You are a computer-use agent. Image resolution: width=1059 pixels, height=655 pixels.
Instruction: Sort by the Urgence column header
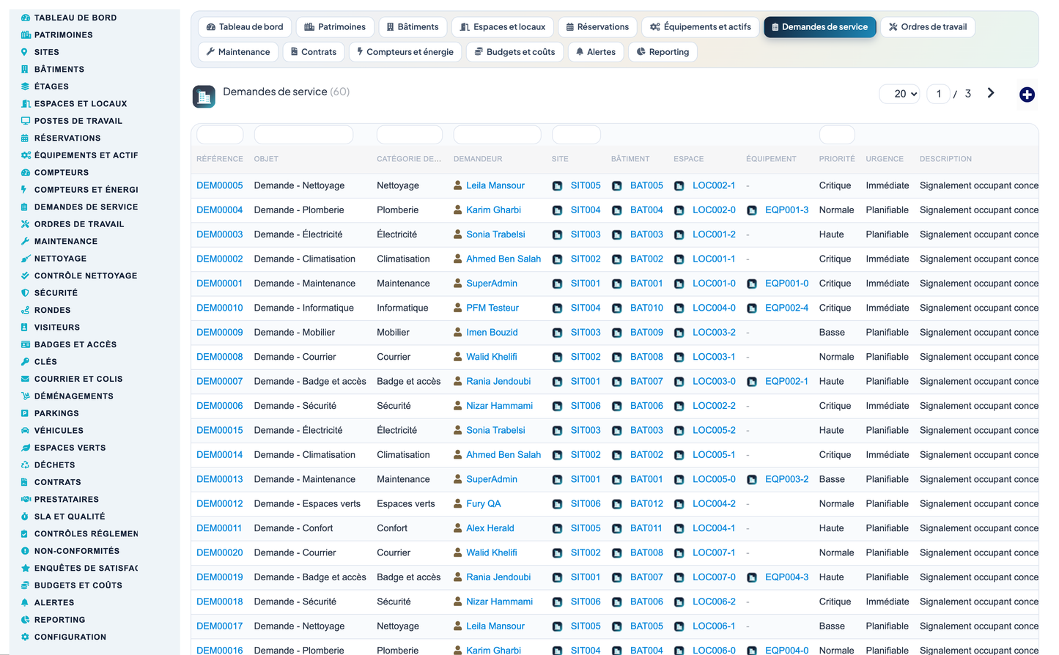pyautogui.click(x=884, y=159)
